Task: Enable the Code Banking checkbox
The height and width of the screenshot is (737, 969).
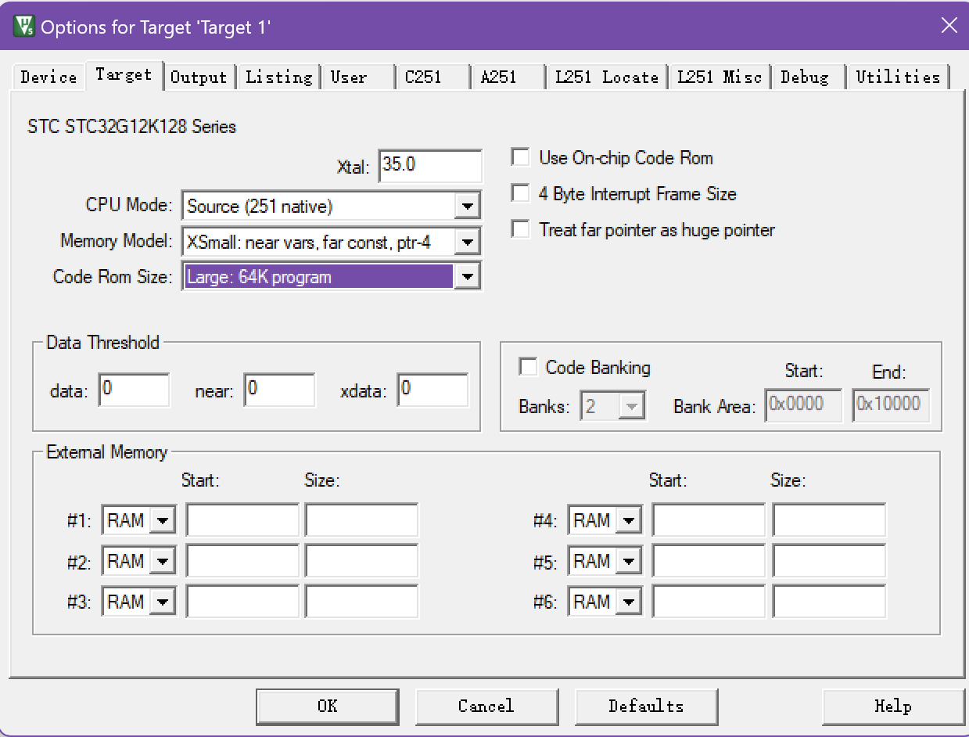Action: [529, 367]
